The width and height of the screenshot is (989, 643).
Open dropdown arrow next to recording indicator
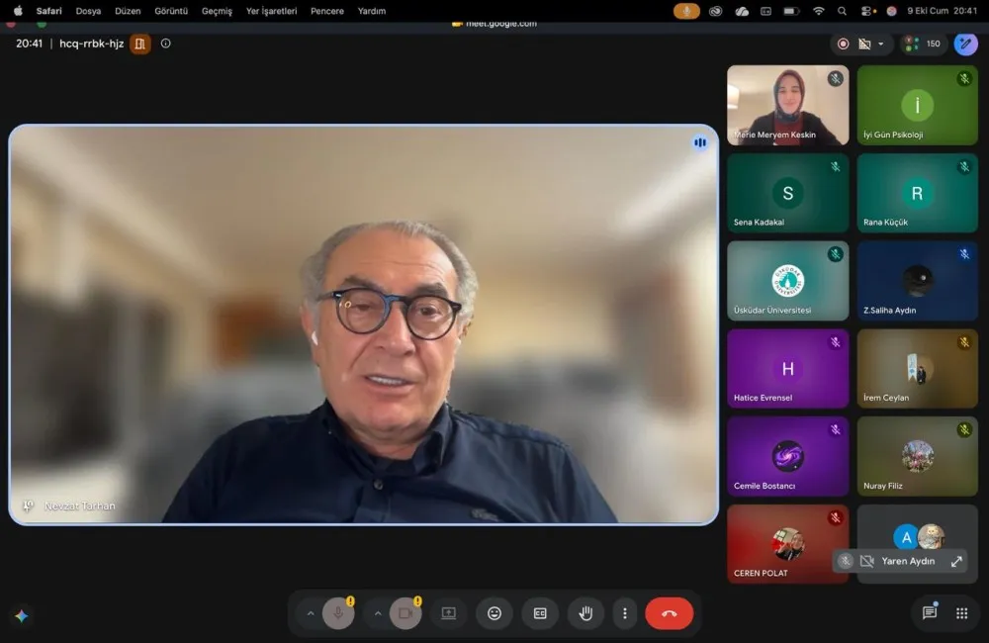pyautogui.click(x=880, y=44)
